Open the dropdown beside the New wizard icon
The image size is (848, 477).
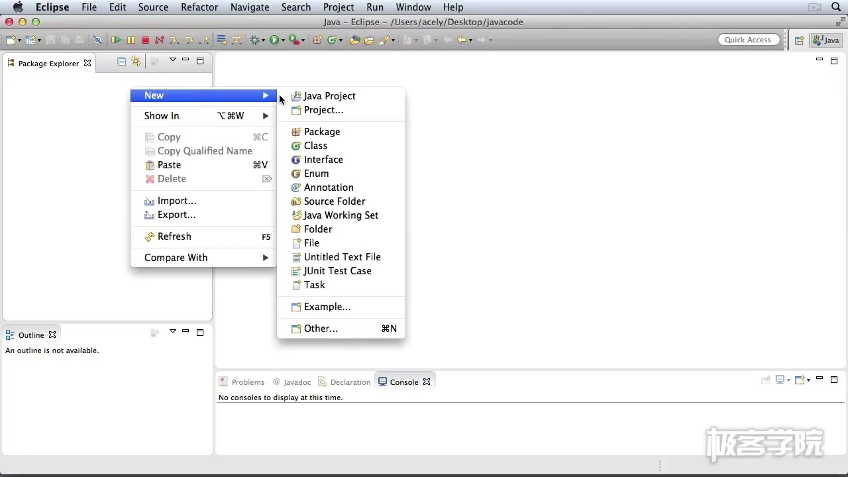click(x=20, y=40)
